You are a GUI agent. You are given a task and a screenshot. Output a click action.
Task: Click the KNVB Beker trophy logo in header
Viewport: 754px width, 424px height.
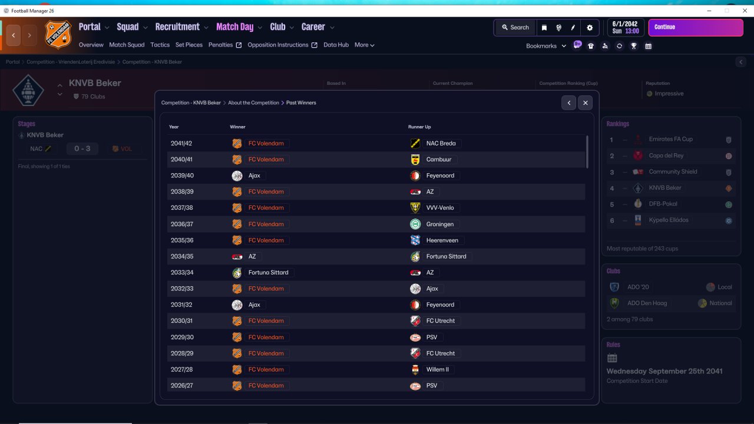coord(28,90)
